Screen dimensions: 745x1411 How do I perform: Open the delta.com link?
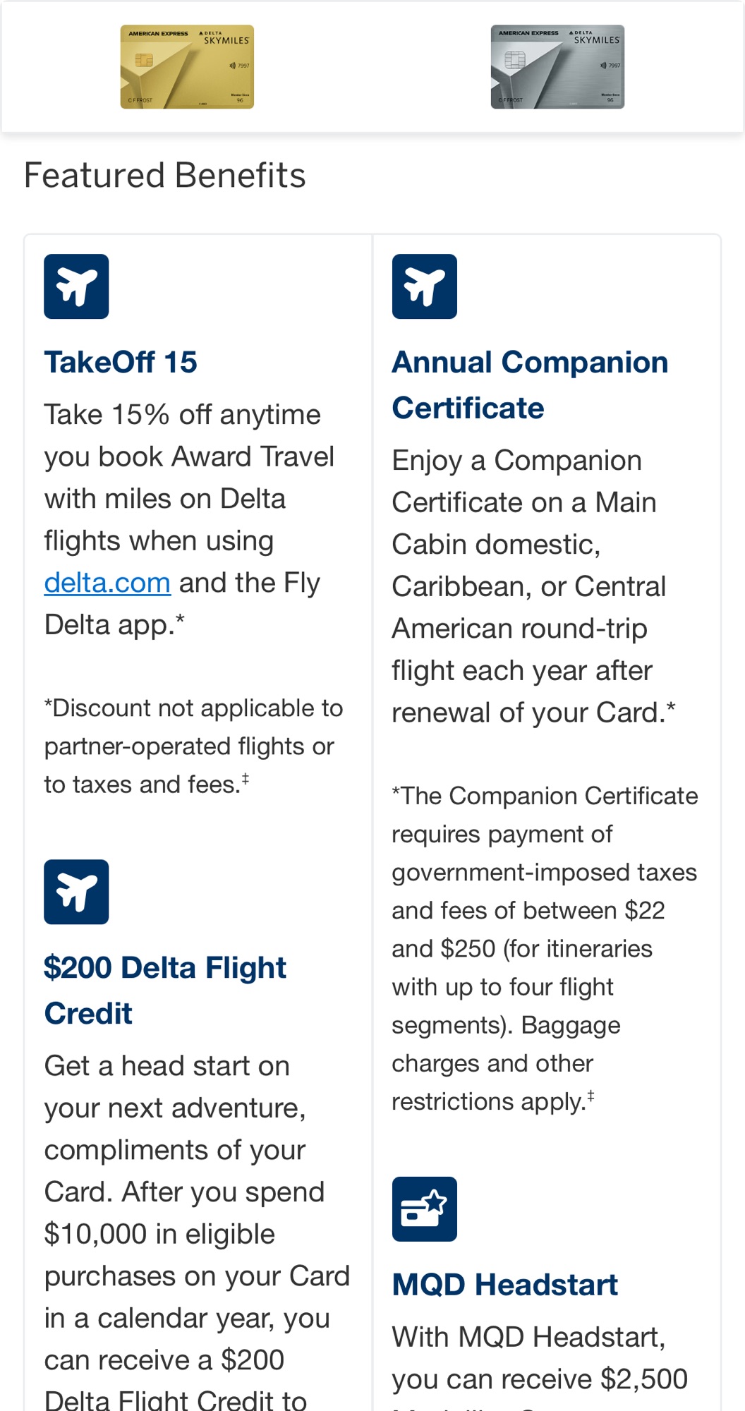coord(107,583)
